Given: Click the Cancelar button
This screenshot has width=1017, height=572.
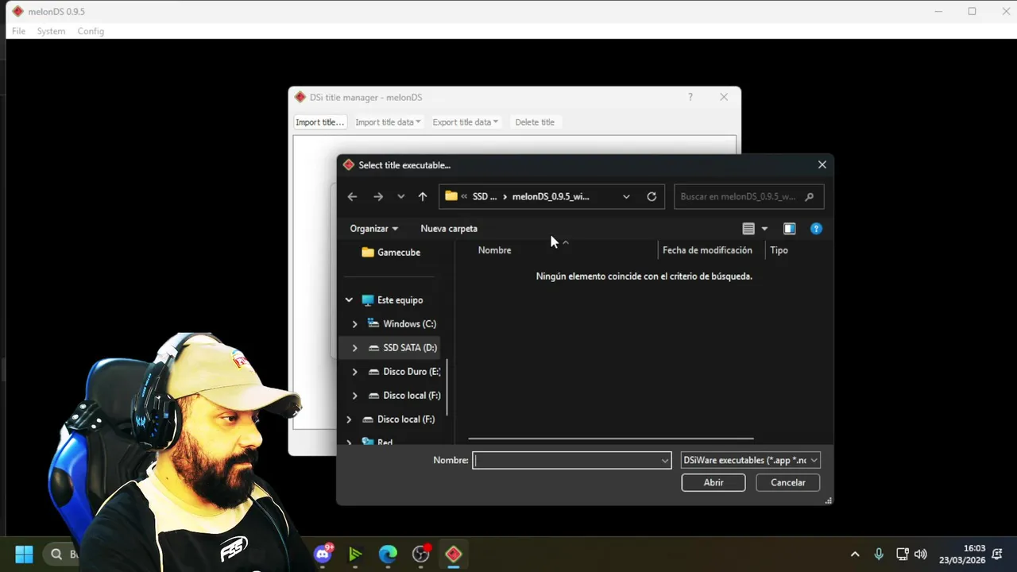Looking at the screenshot, I should pos(788,482).
